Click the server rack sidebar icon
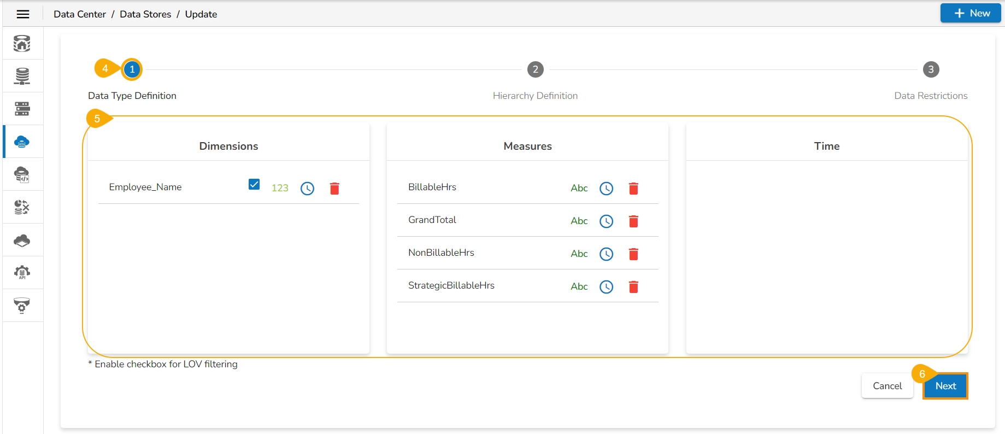 click(22, 109)
